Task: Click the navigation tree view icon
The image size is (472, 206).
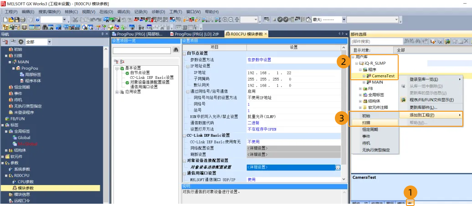Action: tap(5, 41)
